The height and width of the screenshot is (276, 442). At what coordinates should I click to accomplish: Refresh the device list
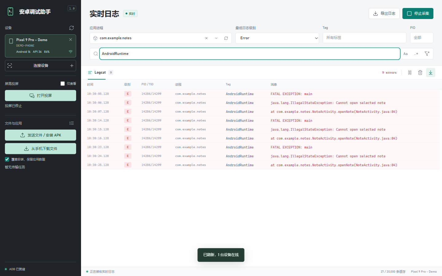coord(72,28)
